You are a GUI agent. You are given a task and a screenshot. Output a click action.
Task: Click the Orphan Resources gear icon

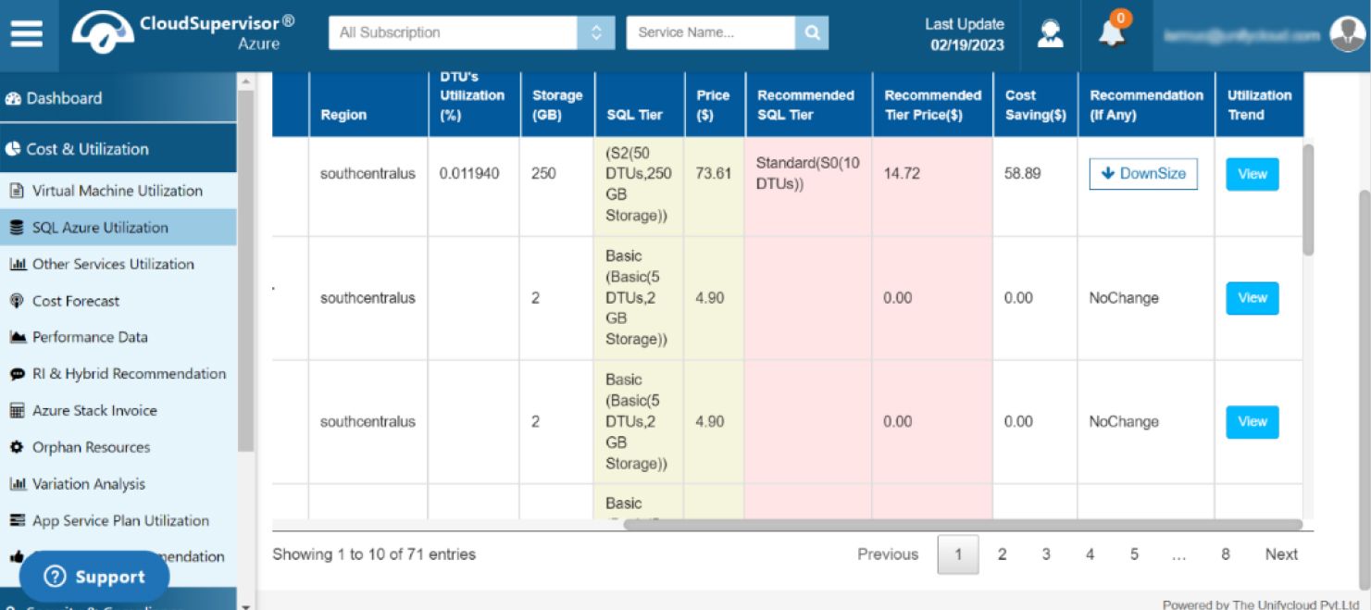(x=16, y=447)
